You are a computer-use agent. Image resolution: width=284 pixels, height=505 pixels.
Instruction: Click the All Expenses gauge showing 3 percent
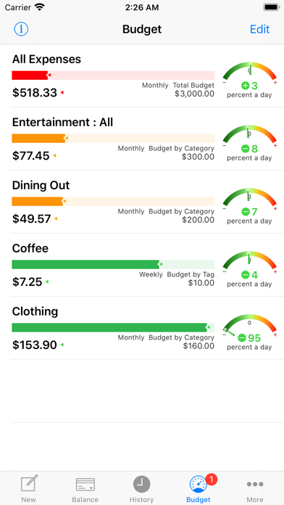coord(249,81)
